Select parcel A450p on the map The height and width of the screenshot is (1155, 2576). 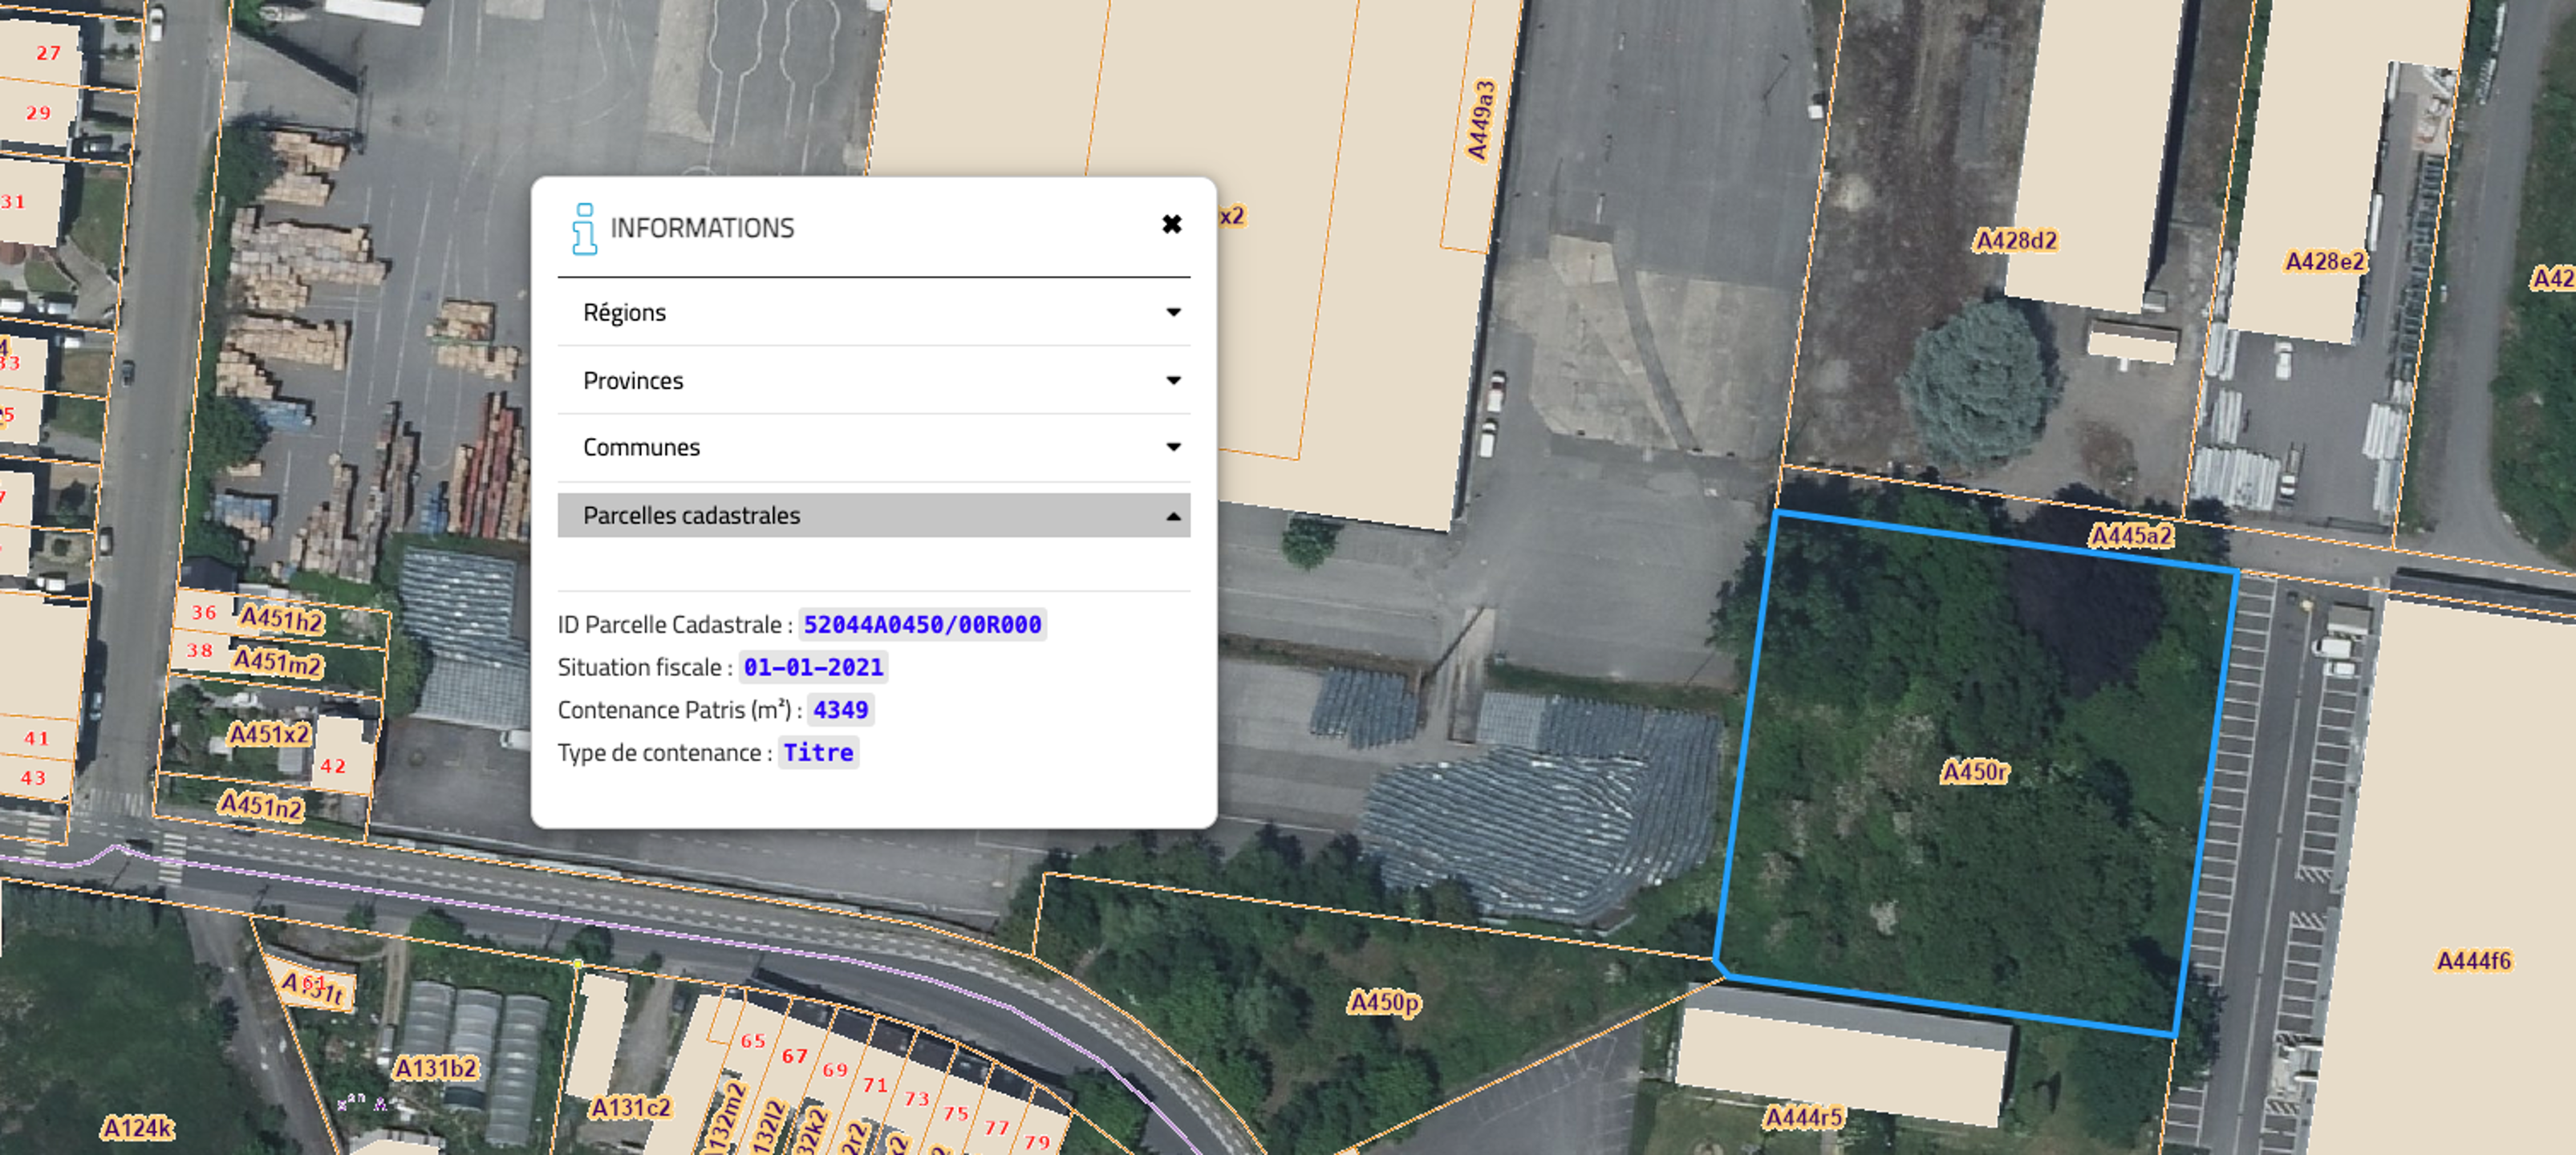click(1383, 1001)
